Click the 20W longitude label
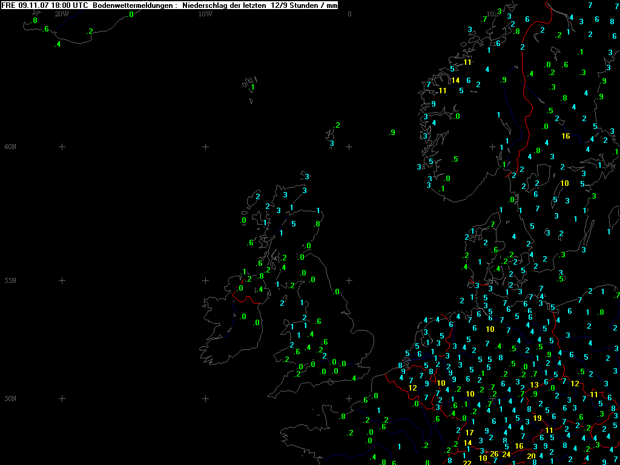This screenshot has width=620, height=465. pyautogui.click(x=61, y=13)
